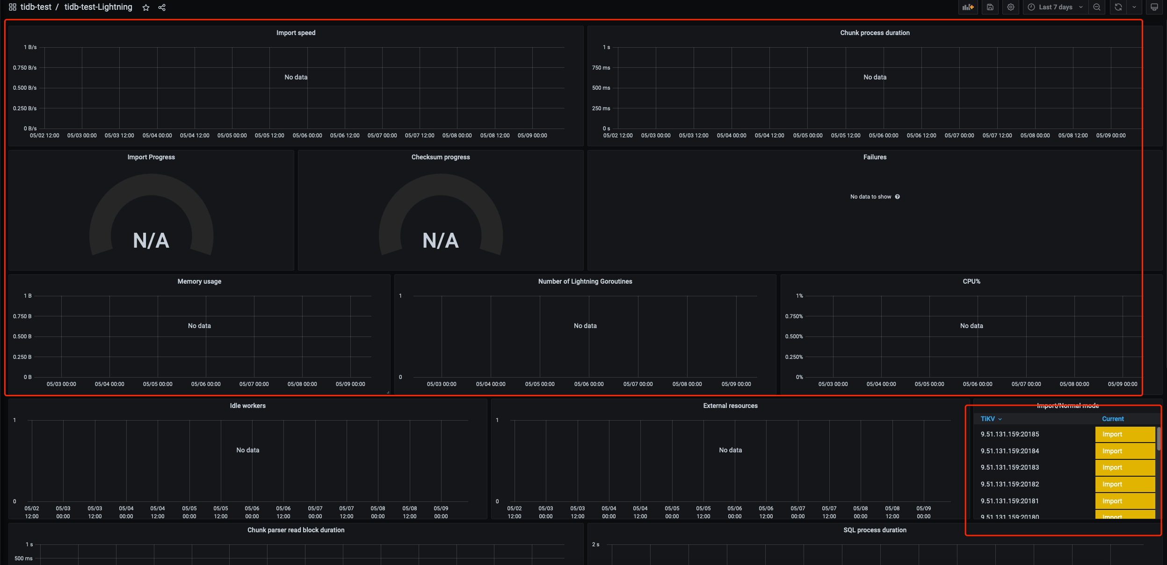
Task: Star the tidb-test-Lightning dashboard
Action: pos(146,7)
